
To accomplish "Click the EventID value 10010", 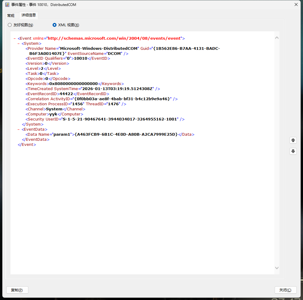I will [x=81, y=58].
